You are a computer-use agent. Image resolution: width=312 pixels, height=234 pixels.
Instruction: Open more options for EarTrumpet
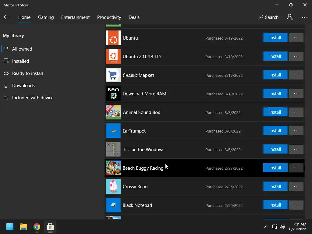[x=296, y=131]
